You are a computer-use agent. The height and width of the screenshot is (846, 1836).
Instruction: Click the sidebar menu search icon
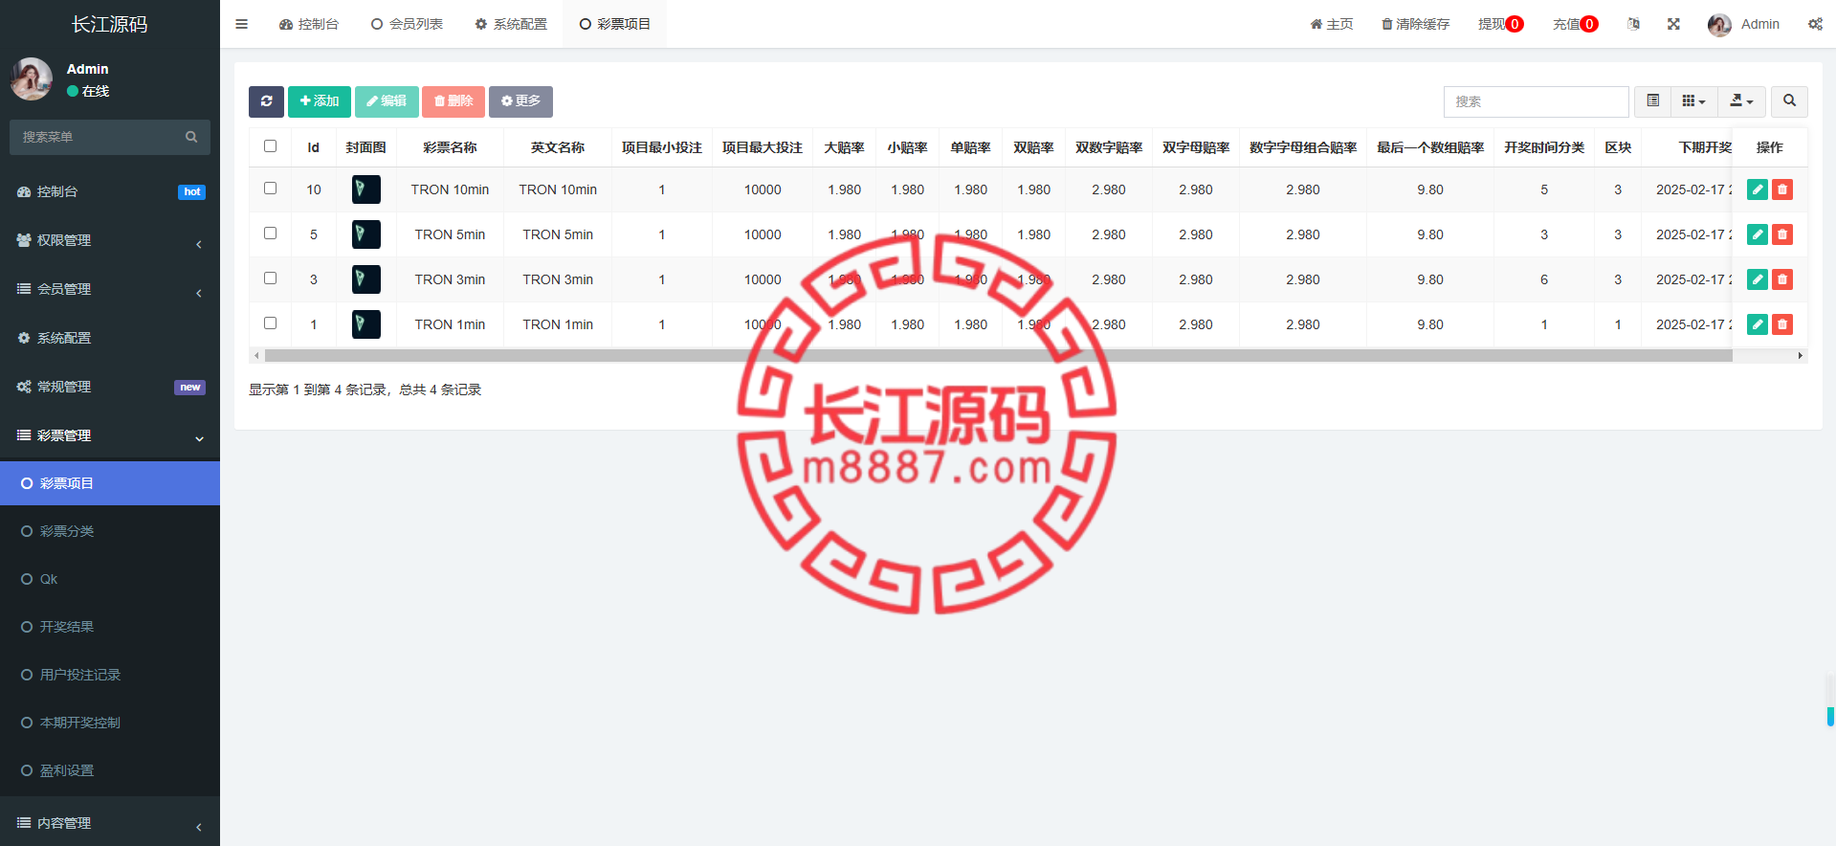point(191,137)
